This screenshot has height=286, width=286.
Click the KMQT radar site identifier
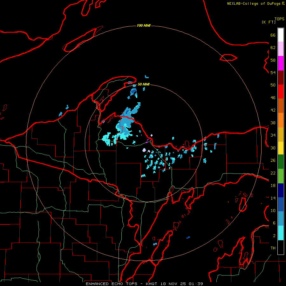tap(151, 284)
